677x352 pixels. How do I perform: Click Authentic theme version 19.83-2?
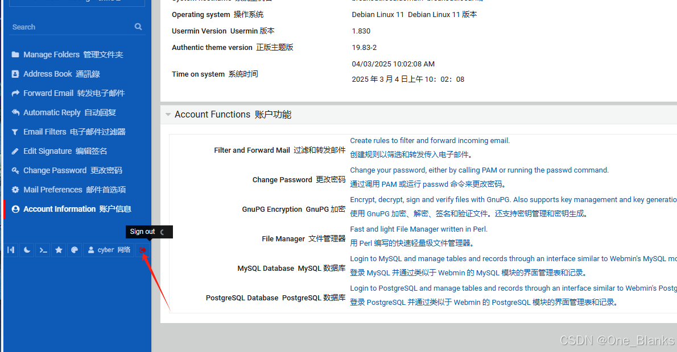coord(364,47)
